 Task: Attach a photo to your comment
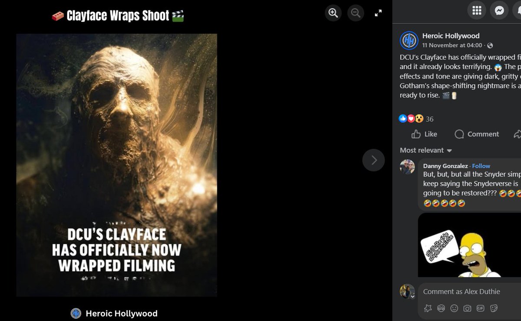(467, 308)
